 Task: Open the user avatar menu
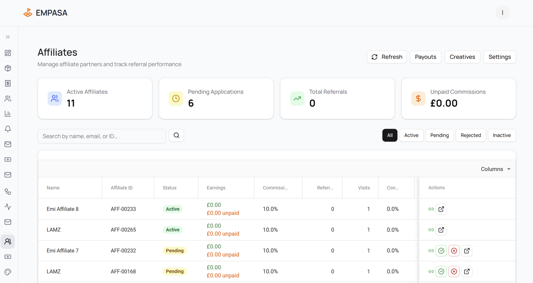(x=502, y=13)
